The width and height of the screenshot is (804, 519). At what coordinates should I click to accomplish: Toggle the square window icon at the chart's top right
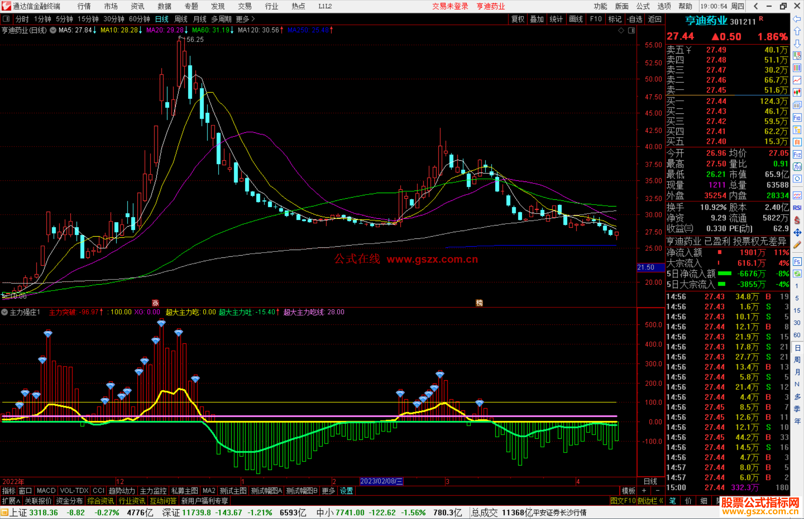631,31
